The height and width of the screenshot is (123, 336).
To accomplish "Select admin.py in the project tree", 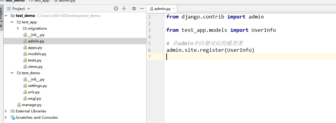I will click(x=36, y=41).
